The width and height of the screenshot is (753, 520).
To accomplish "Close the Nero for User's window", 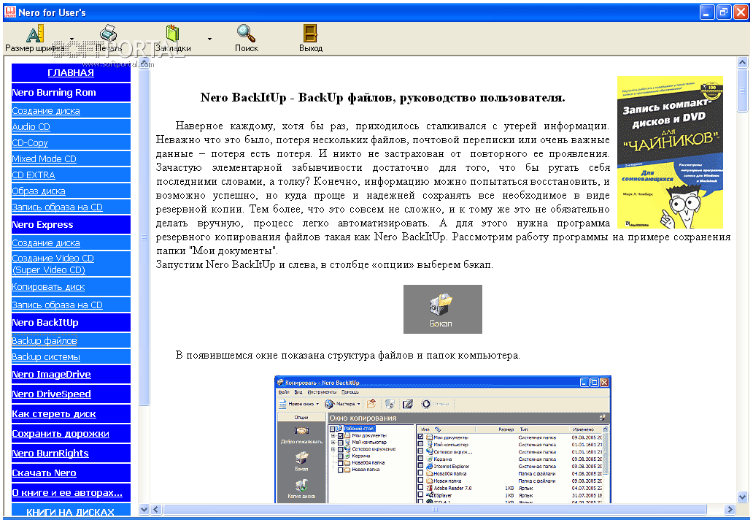I will 741,12.
